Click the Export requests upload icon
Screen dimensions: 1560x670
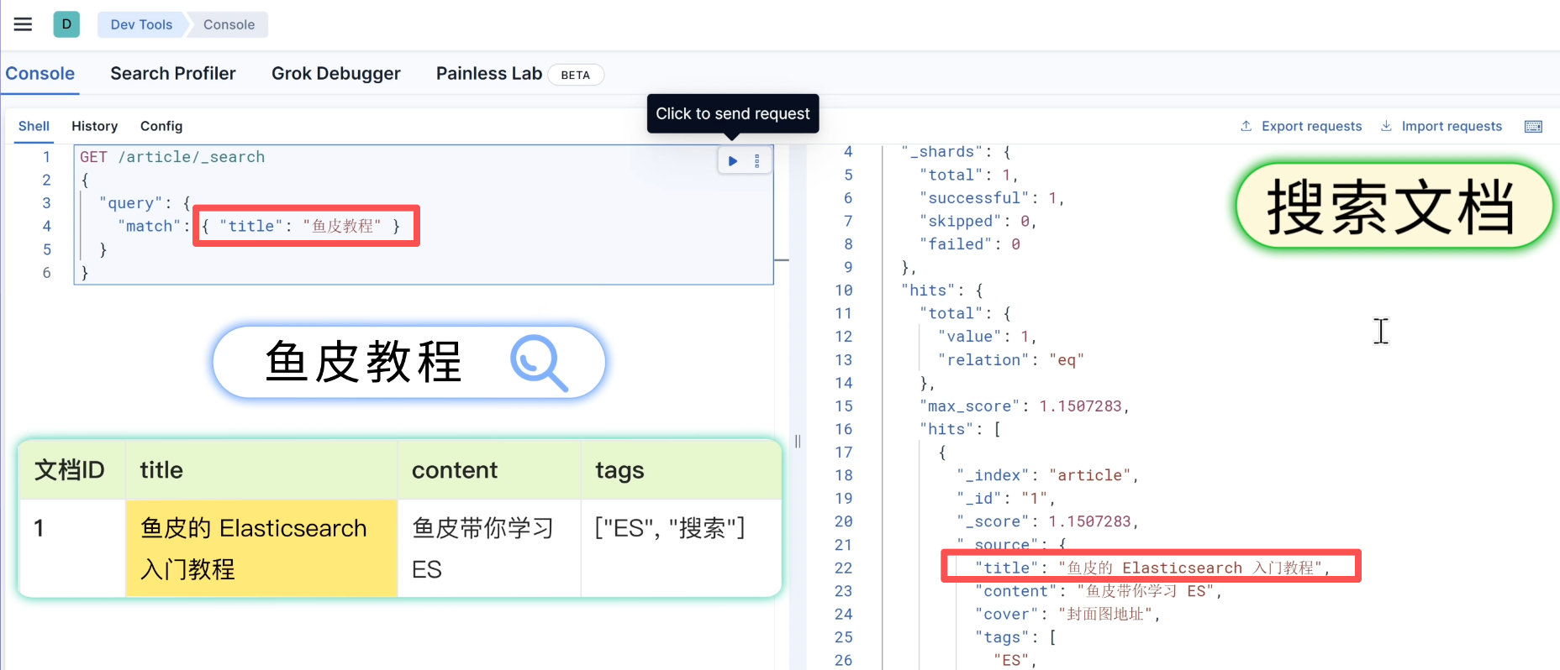[1246, 126]
